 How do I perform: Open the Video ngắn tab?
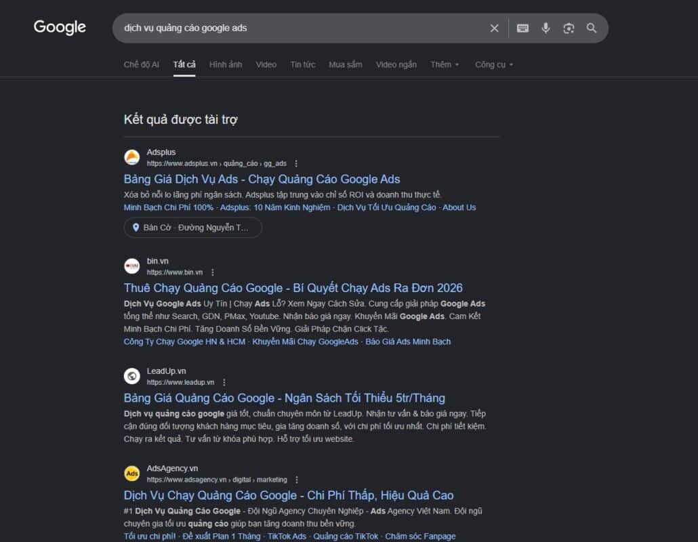pyautogui.click(x=396, y=64)
